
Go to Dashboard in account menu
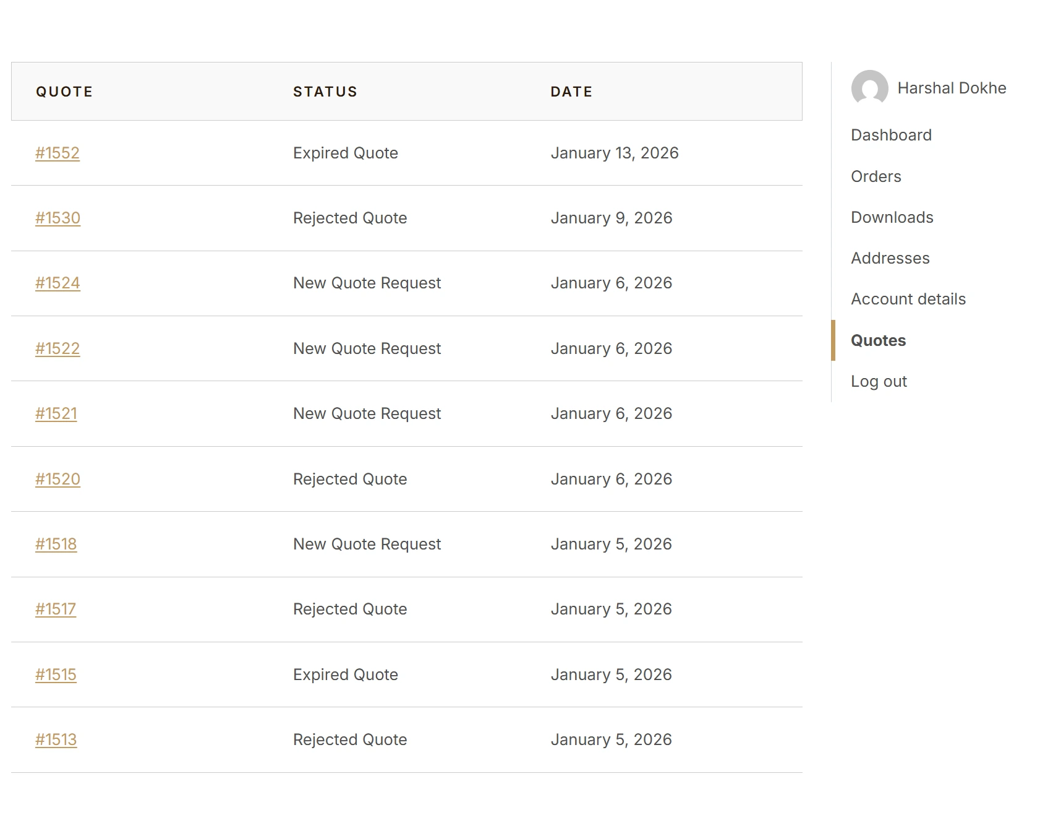tap(891, 135)
